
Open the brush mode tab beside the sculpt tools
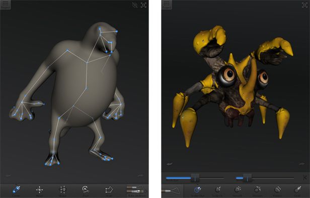coord(173,191)
